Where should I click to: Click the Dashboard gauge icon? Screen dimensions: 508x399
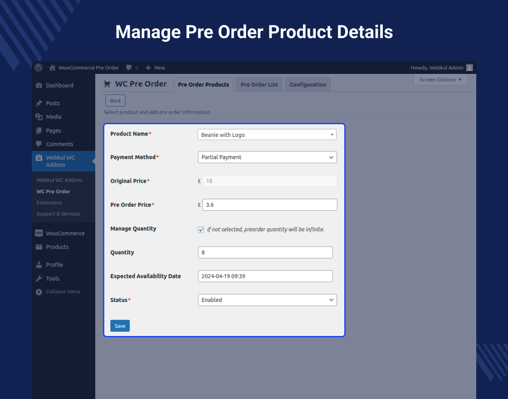tap(39, 86)
